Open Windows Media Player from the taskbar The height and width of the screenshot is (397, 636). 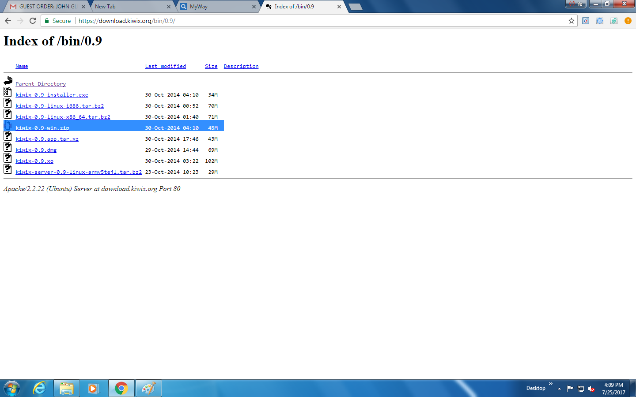pyautogui.click(x=93, y=388)
